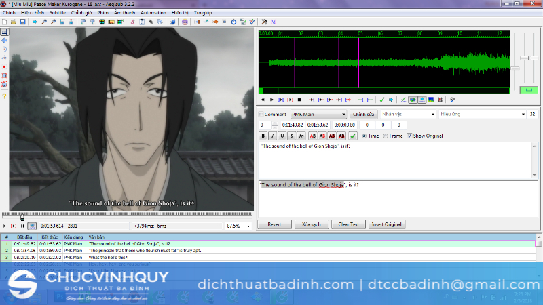
Task: Click the Chỉnh sửa style button
Action: pos(363,114)
